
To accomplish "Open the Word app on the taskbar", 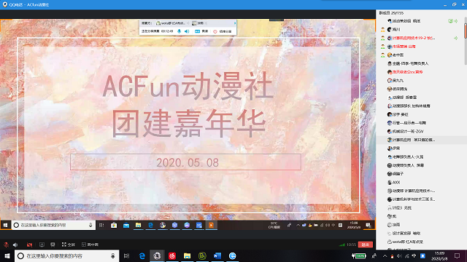I will (x=217, y=255).
